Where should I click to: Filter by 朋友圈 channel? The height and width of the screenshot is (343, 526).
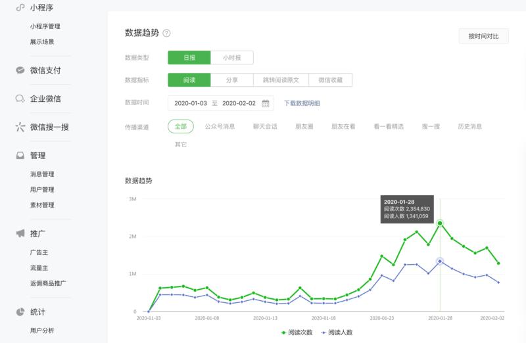[x=304, y=126]
